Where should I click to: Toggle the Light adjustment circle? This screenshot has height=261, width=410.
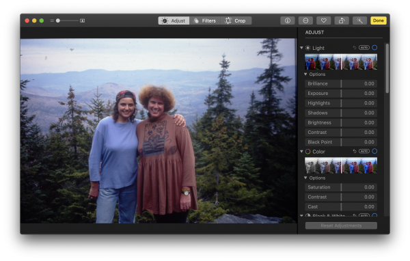tap(374, 48)
